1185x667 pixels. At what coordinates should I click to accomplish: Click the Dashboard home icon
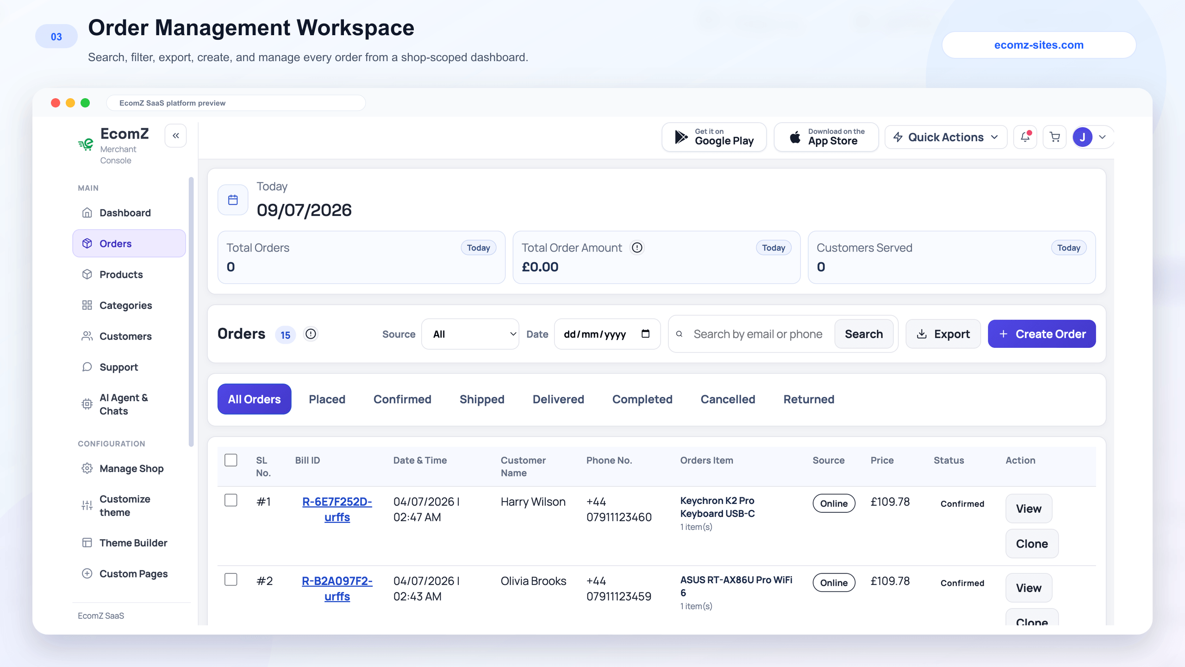[x=87, y=213]
